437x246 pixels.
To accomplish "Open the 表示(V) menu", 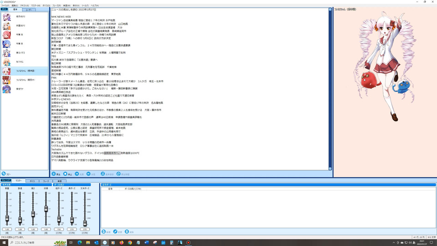I will coord(76,5).
